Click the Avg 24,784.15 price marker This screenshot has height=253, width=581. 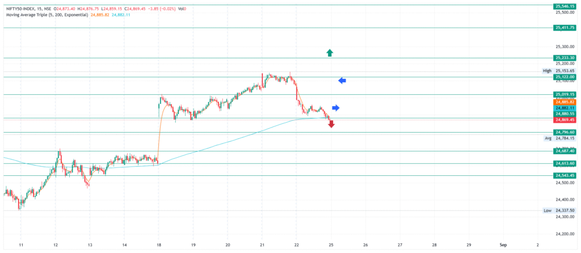pyautogui.click(x=559, y=138)
